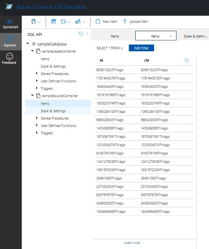Collapse the sampleDatabase tree node
The height and width of the screenshot is (249, 209).
pyautogui.click(x=28, y=44)
